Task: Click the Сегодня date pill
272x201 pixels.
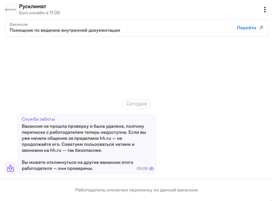Action: tap(136, 104)
